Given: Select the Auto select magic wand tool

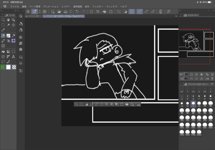Looking at the screenshot, I should click(x=8, y=25).
